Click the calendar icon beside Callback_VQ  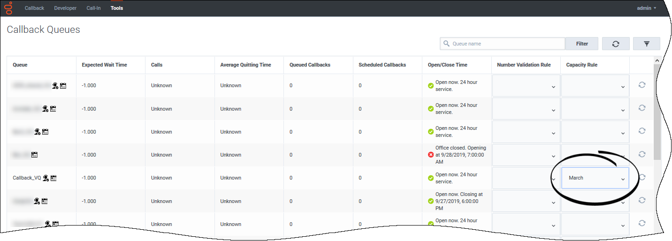click(53, 178)
